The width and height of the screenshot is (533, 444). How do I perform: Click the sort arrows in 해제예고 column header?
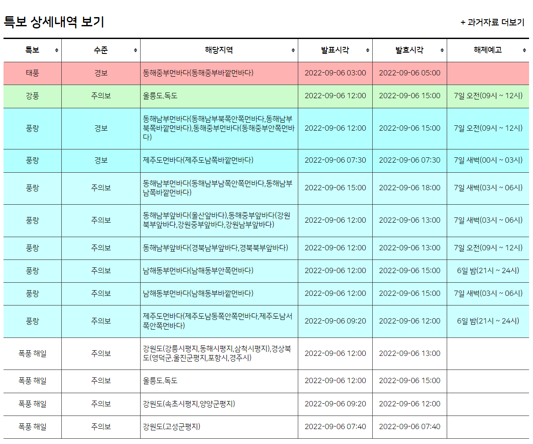coord(524,50)
